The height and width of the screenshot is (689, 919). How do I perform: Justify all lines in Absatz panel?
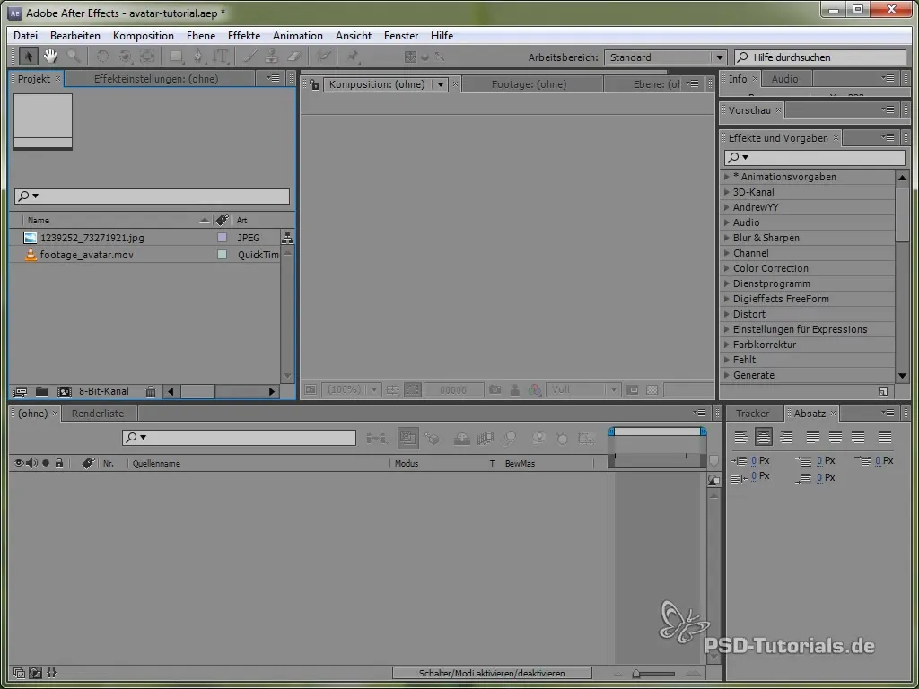[884, 437]
